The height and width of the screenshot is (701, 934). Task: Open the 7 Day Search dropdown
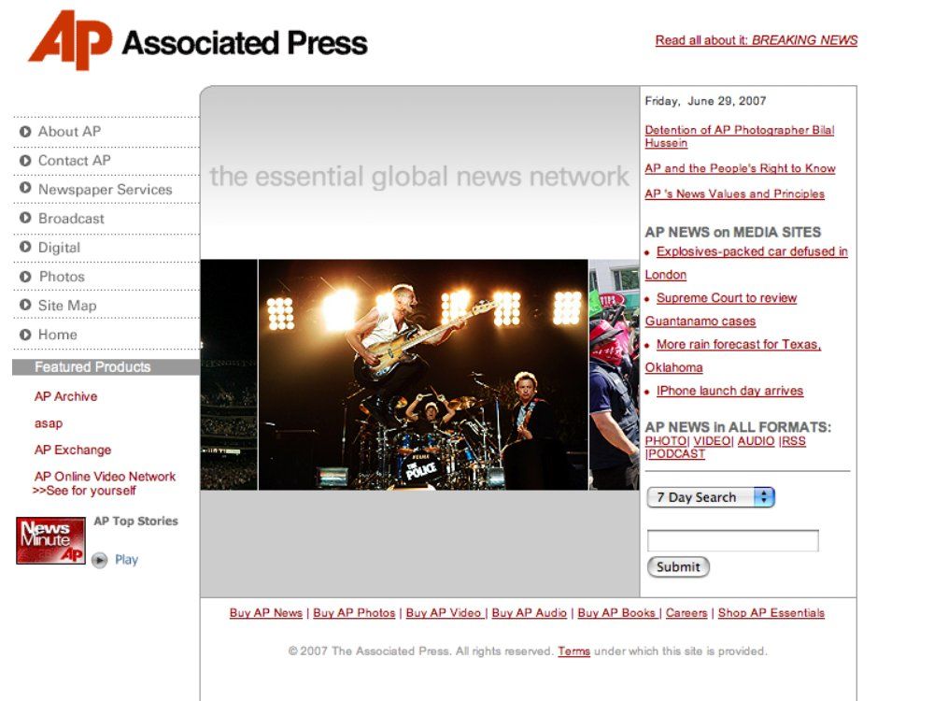click(711, 497)
